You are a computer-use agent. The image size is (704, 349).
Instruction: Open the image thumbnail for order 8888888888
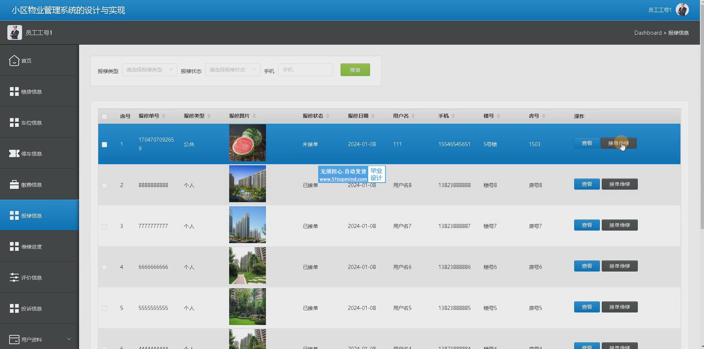(x=248, y=184)
